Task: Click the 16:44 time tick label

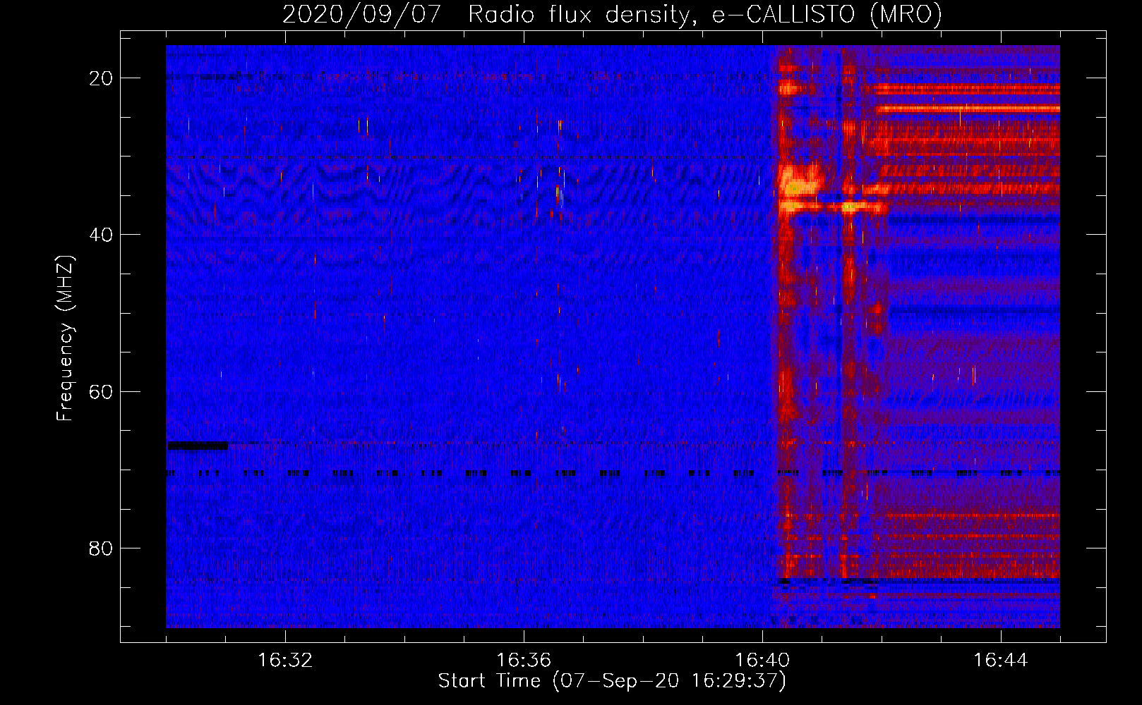Action: [1001, 661]
